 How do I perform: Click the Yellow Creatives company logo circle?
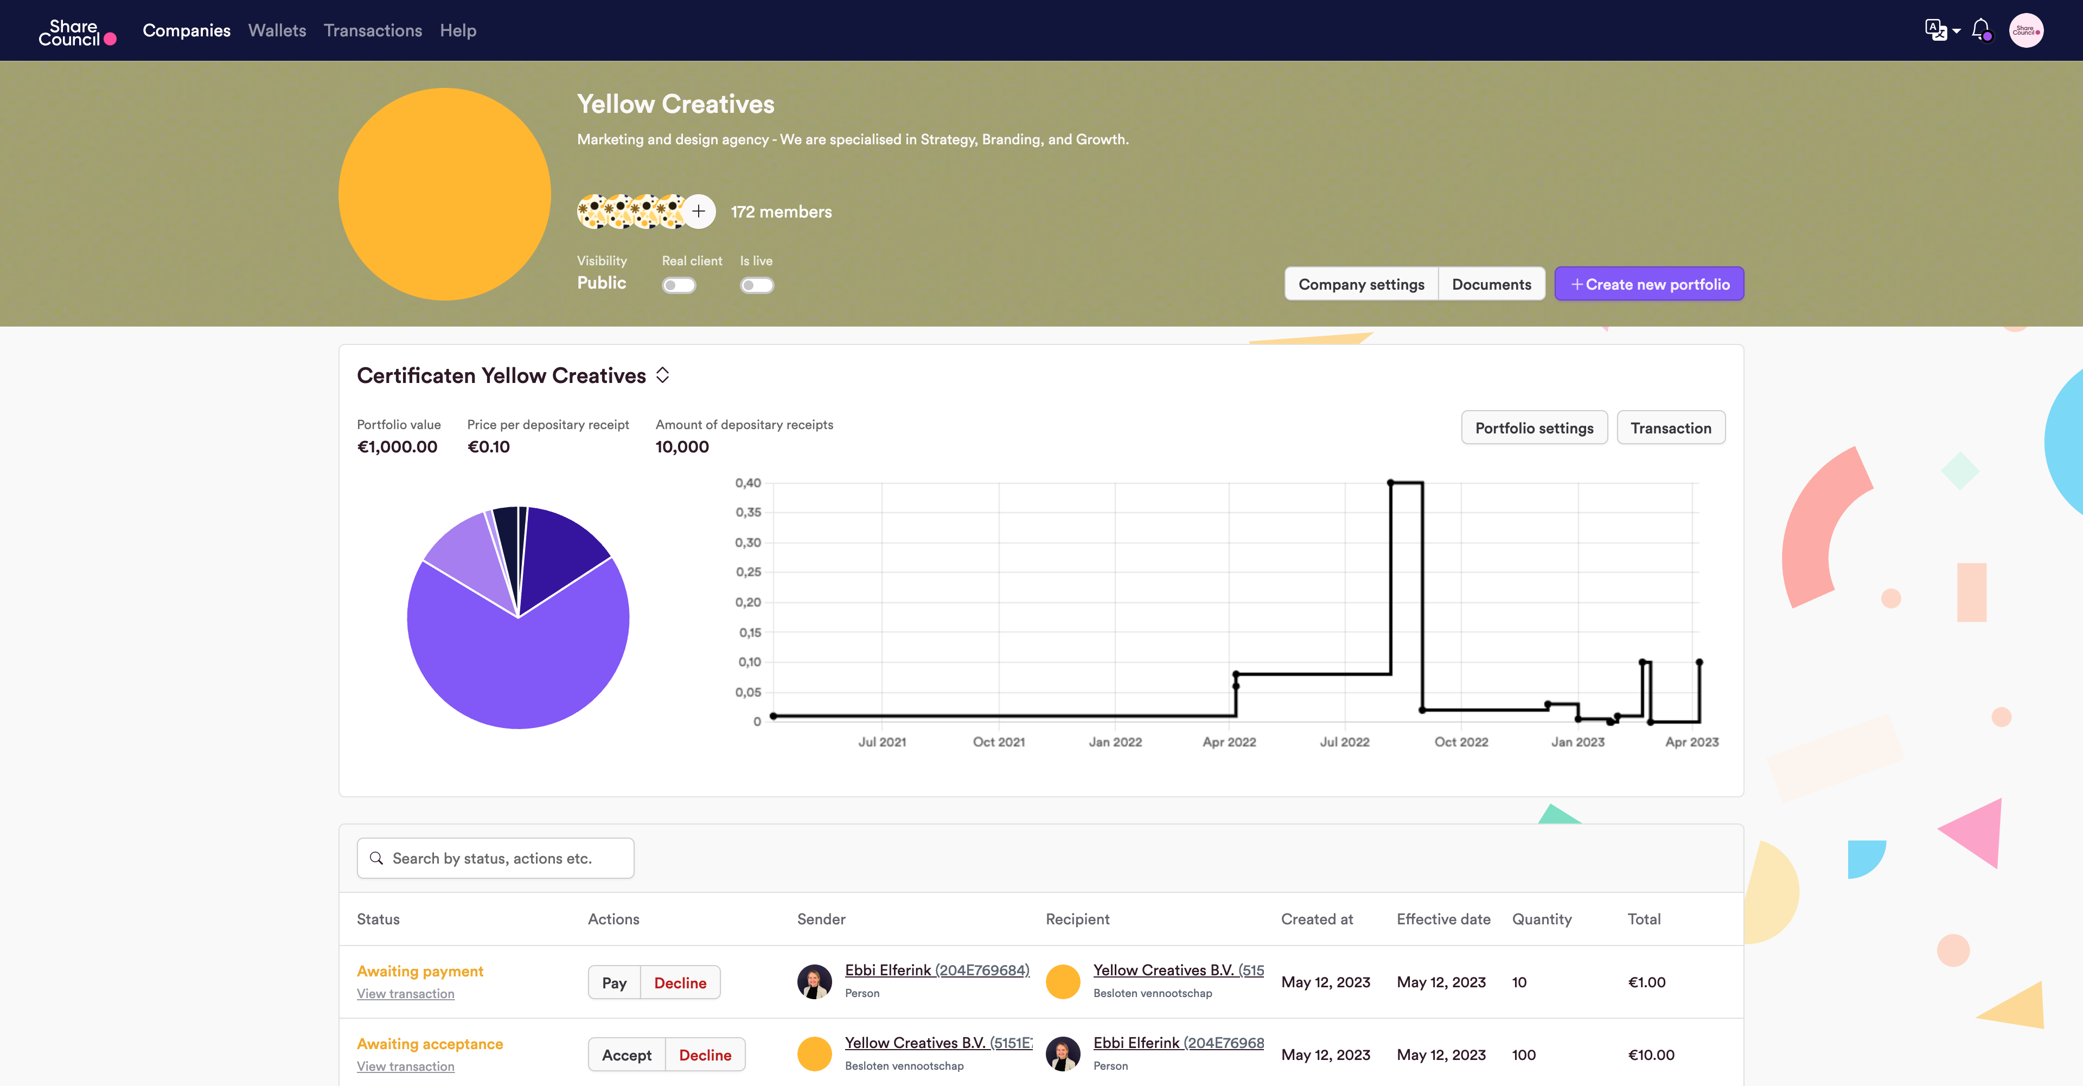tap(445, 194)
